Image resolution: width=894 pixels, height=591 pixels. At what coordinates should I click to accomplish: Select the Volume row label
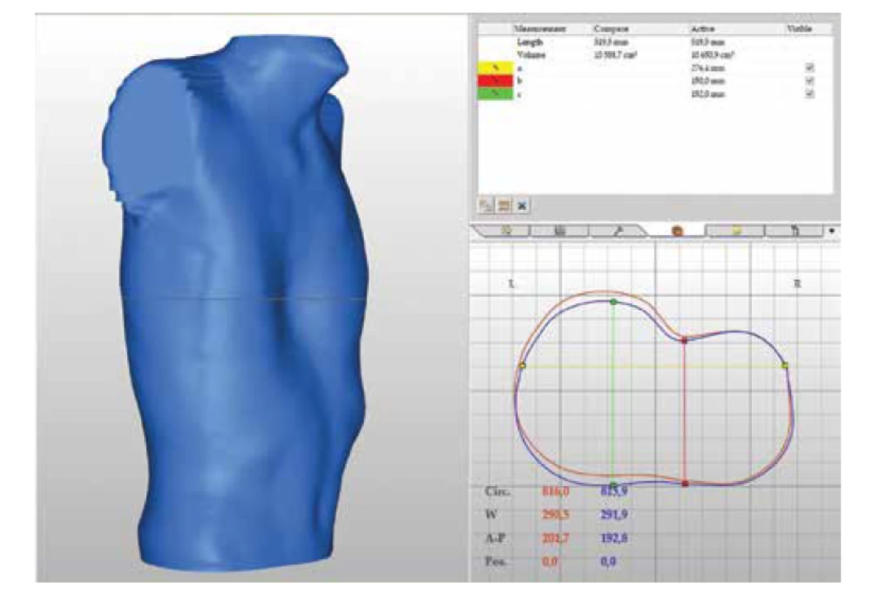point(531,54)
